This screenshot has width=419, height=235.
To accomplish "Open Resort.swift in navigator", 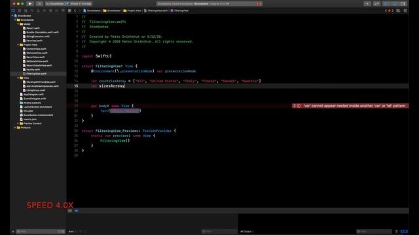I will click(31, 28).
